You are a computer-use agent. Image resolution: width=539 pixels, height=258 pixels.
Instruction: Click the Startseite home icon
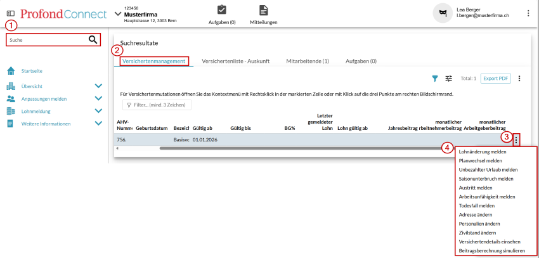click(x=11, y=71)
